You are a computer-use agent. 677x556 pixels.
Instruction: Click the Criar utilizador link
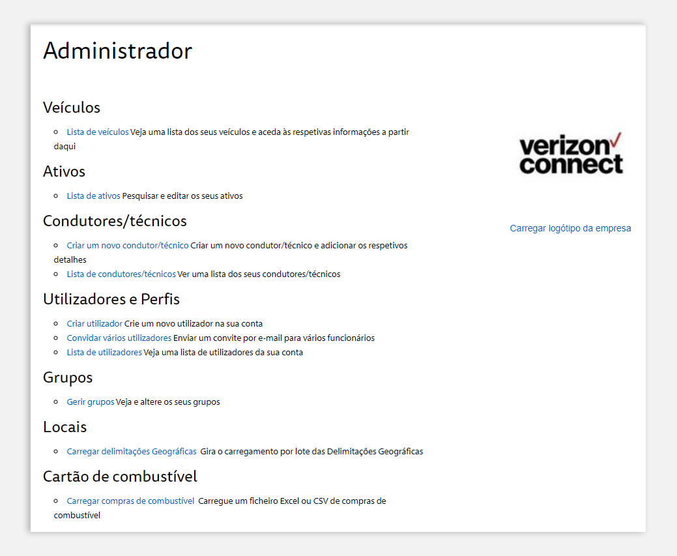pos(94,323)
